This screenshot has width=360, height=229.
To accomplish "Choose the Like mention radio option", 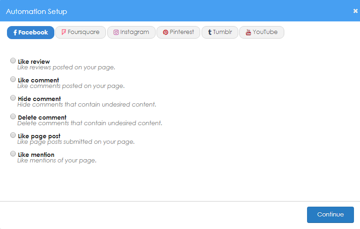I will [13, 154].
